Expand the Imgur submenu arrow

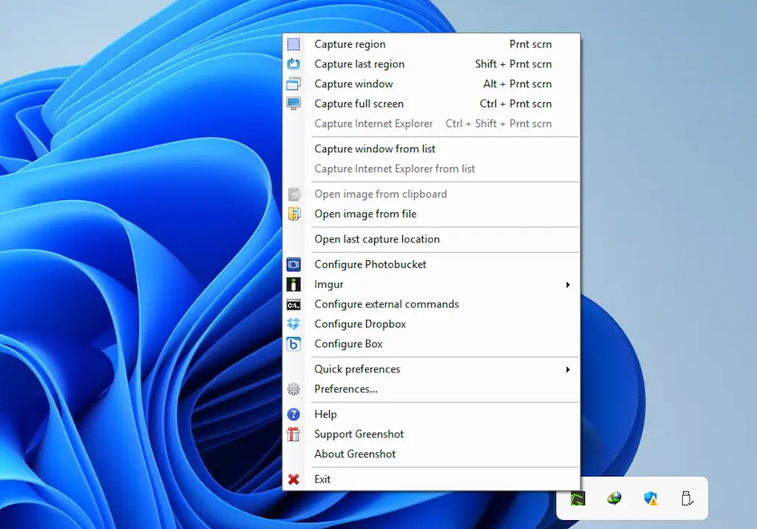[568, 284]
